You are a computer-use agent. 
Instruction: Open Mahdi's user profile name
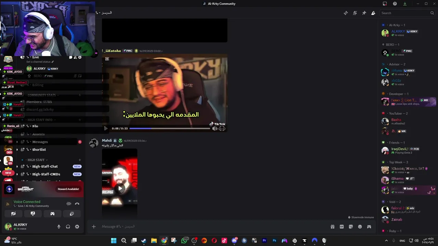tap(107, 140)
